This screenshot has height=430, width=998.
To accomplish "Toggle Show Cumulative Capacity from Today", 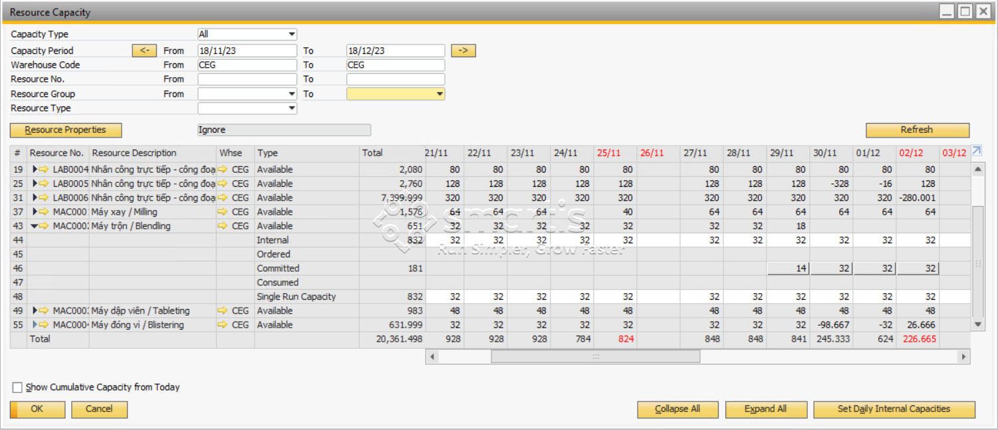I will (17, 387).
